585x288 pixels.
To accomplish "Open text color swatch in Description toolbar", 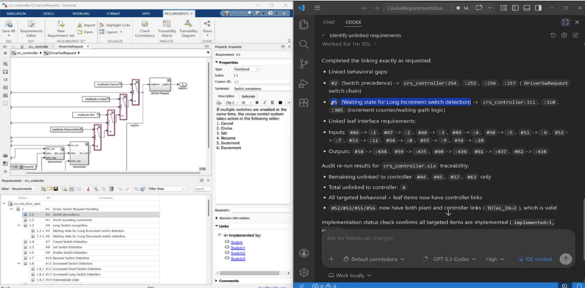I will pyautogui.click(x=281, y=103).
